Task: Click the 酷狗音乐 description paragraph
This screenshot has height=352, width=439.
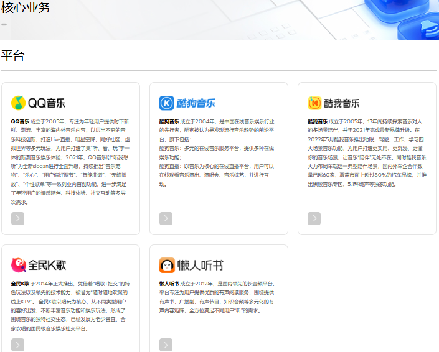Action: pos(217,152)
